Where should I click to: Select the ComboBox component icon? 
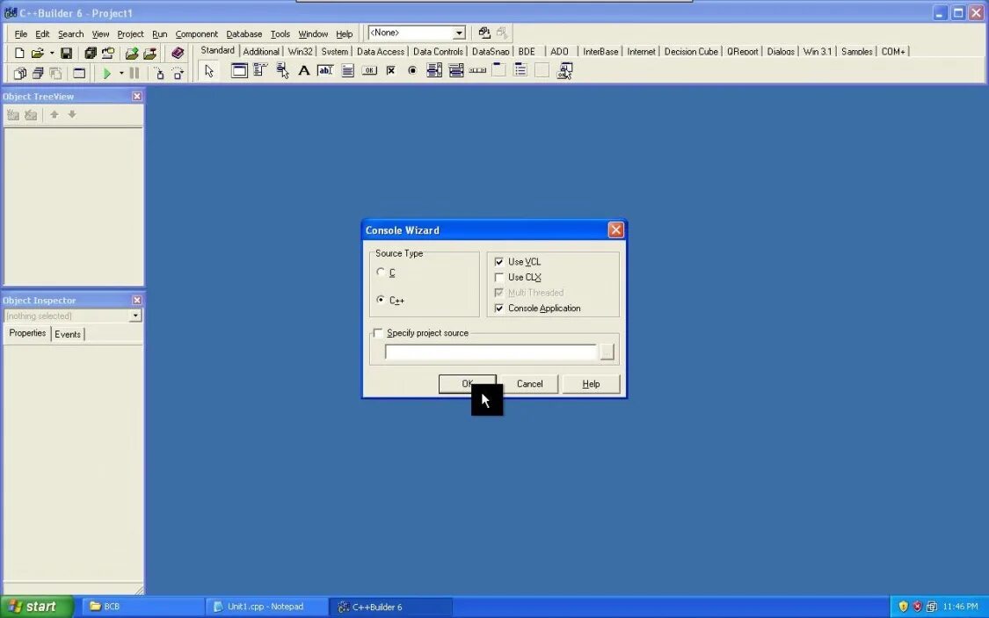pyautogui.click(x=455, y=70)
